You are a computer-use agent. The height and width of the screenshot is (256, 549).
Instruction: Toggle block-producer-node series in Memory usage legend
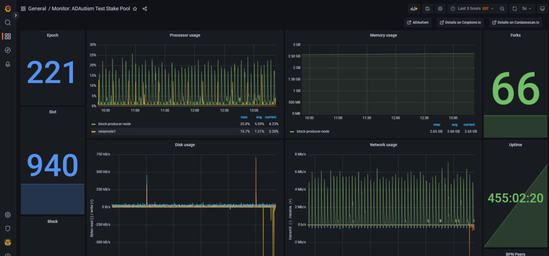[x=310, y=131]
